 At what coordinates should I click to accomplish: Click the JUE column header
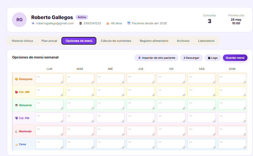pos(141,69)
